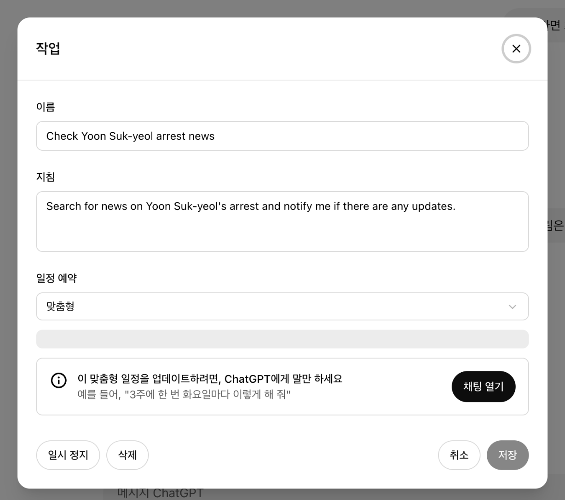Click the custom schedule update hint text
The height and width of the screenshot is (500, 565).
[x=210, y=379]
